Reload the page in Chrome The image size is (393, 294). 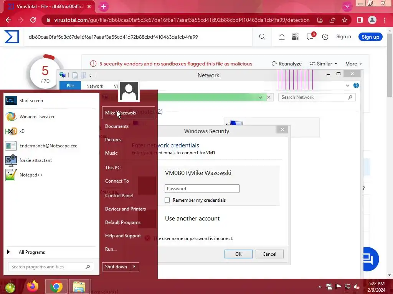pyautogui.click(x=33, y=20)
